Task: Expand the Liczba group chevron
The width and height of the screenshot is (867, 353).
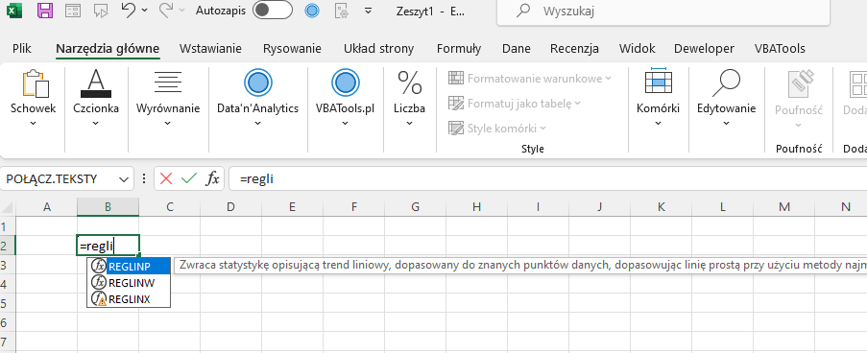Action: [410, 123]
